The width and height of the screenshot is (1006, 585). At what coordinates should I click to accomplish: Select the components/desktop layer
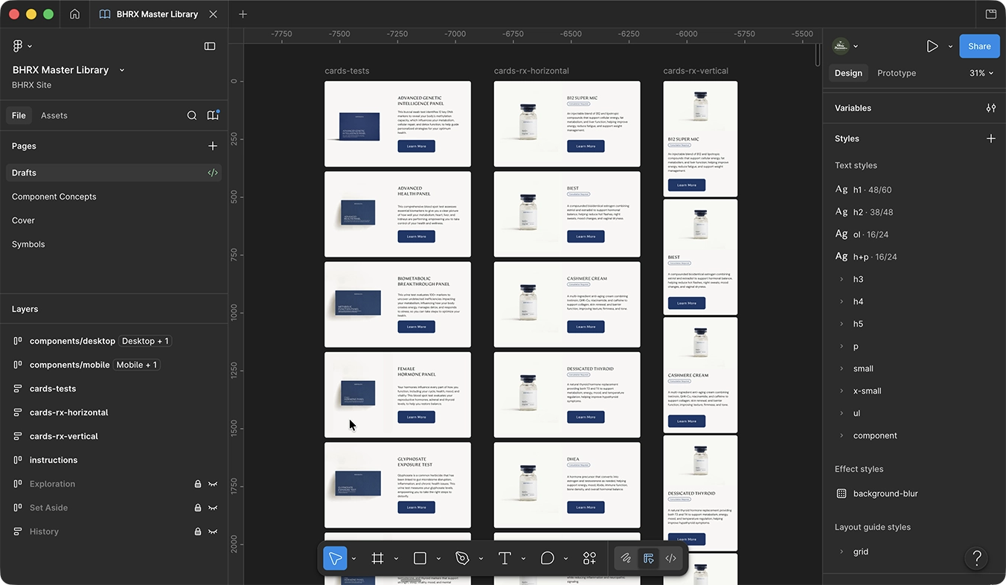coord(72,341)
